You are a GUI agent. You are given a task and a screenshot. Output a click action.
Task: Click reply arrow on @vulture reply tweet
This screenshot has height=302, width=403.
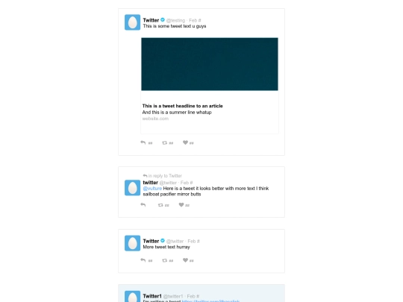pos(143,204)
